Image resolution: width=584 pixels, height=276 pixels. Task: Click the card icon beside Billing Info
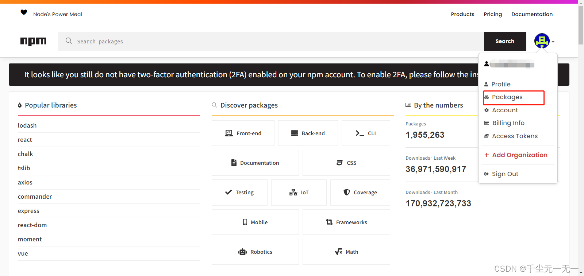point(487,123)
